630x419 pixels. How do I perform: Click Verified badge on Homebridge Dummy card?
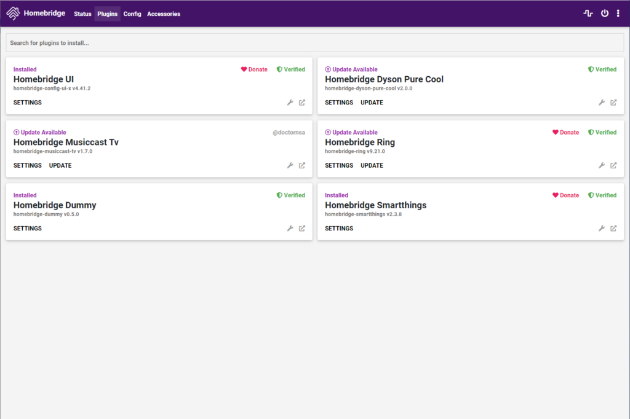pyautogui.click(x=290, y=195)
